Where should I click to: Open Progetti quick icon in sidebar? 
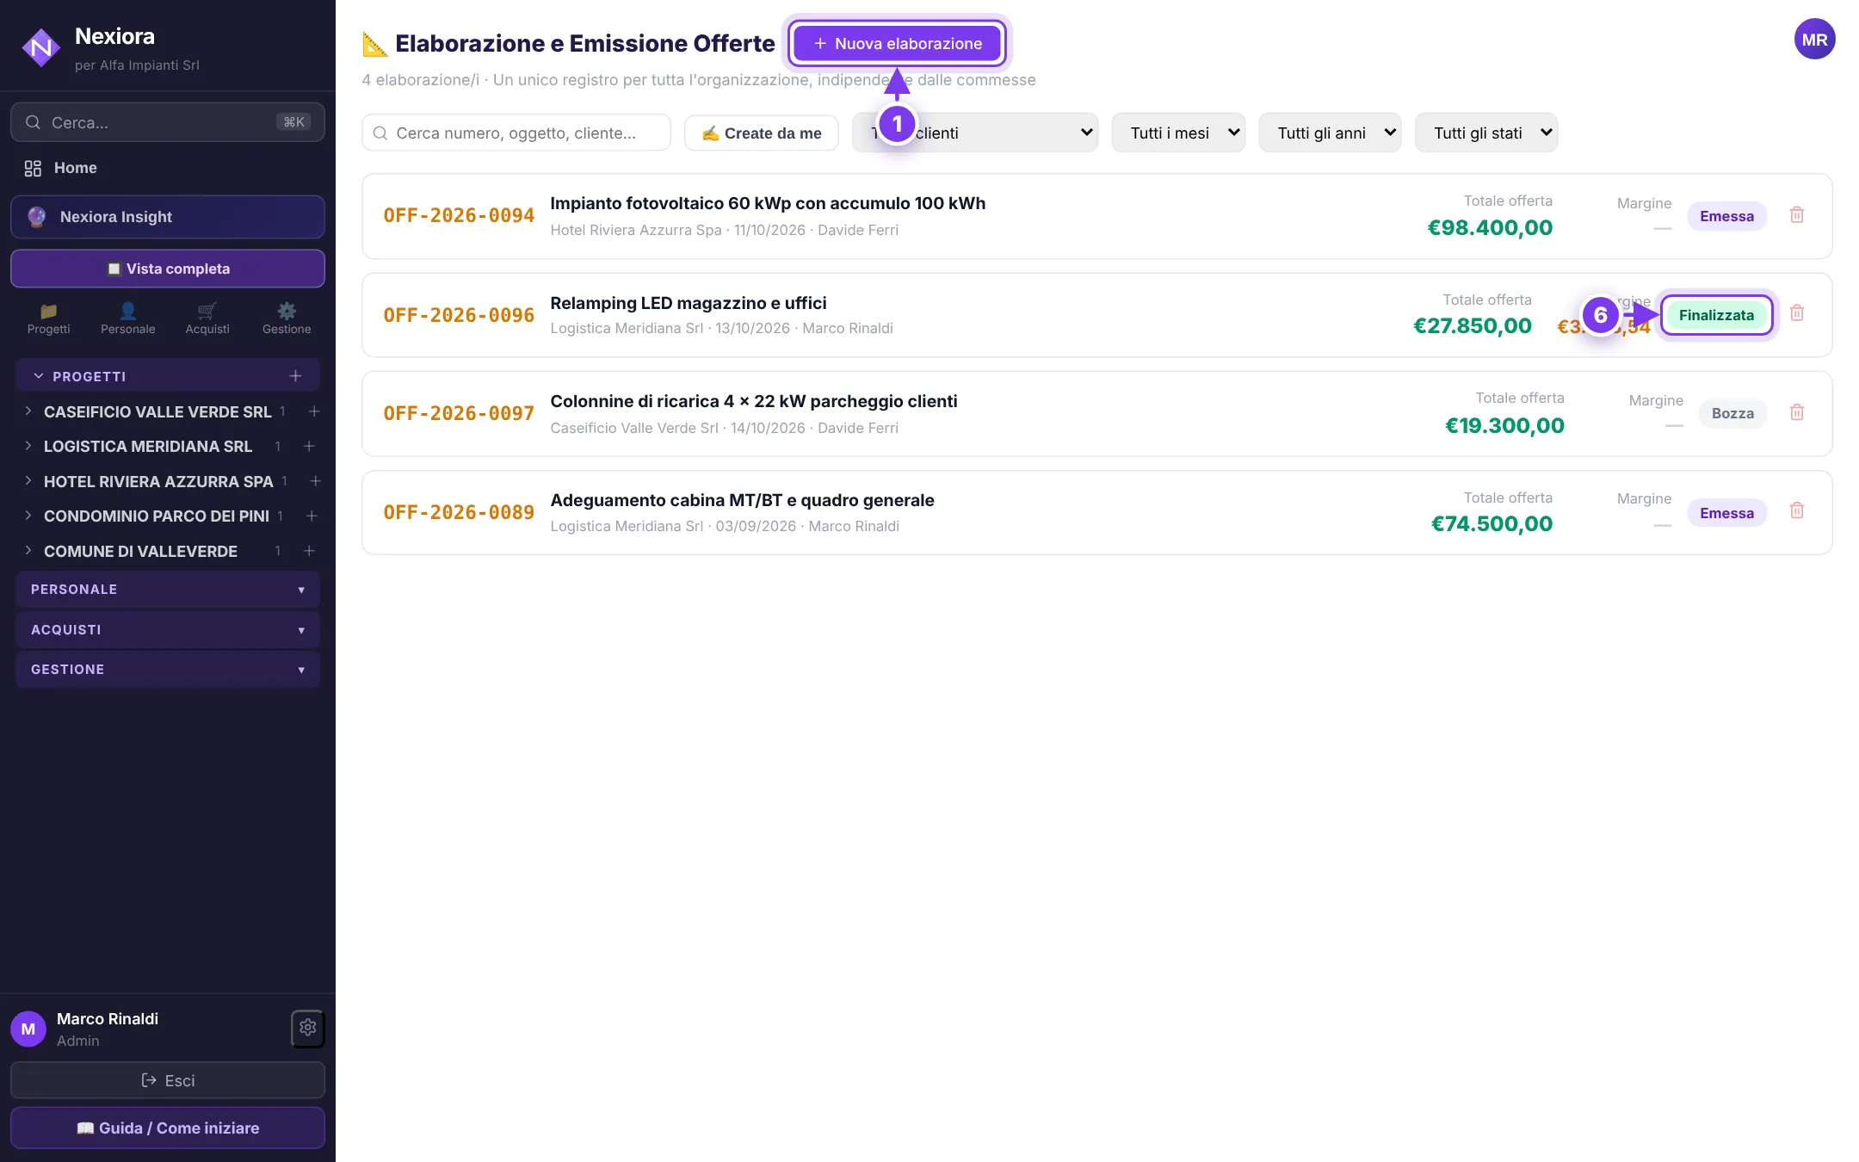(48, 318)
